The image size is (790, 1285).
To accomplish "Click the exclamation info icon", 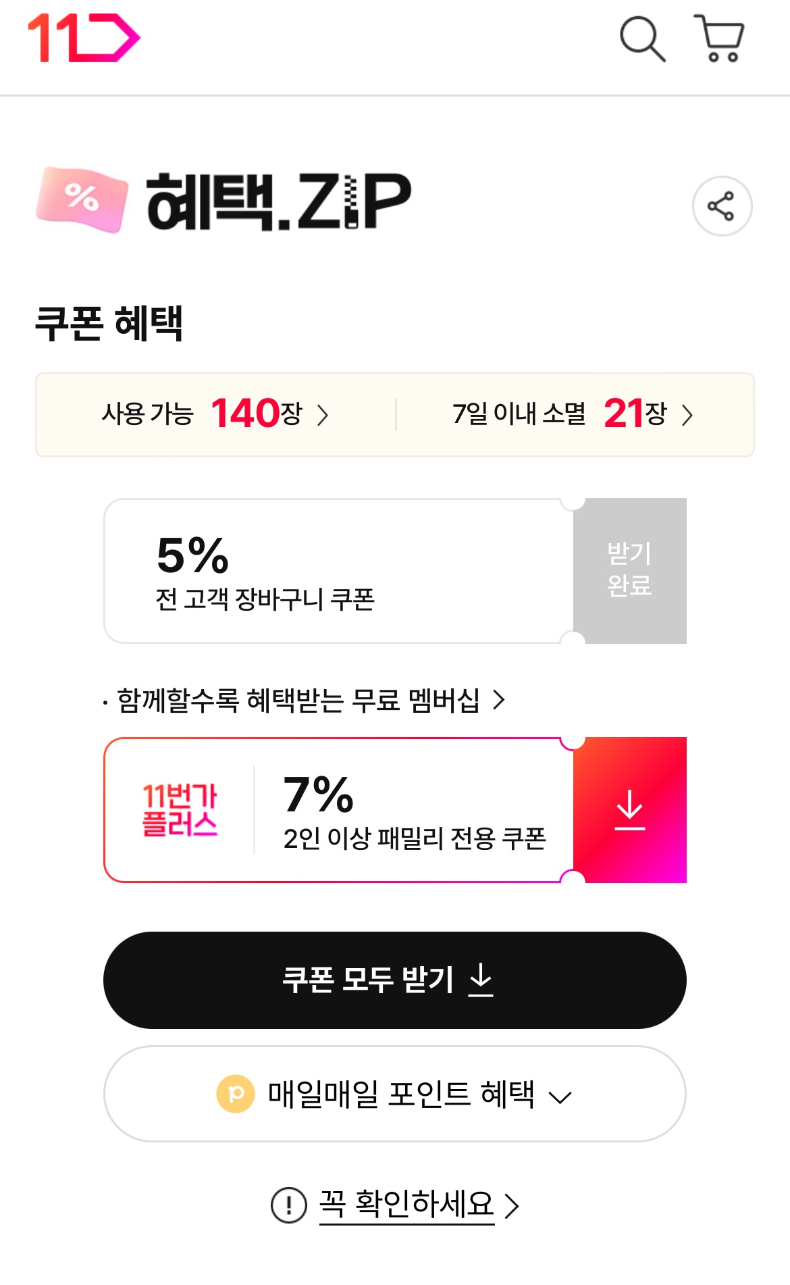I will pyautogui.click(x=288, y=1205).
